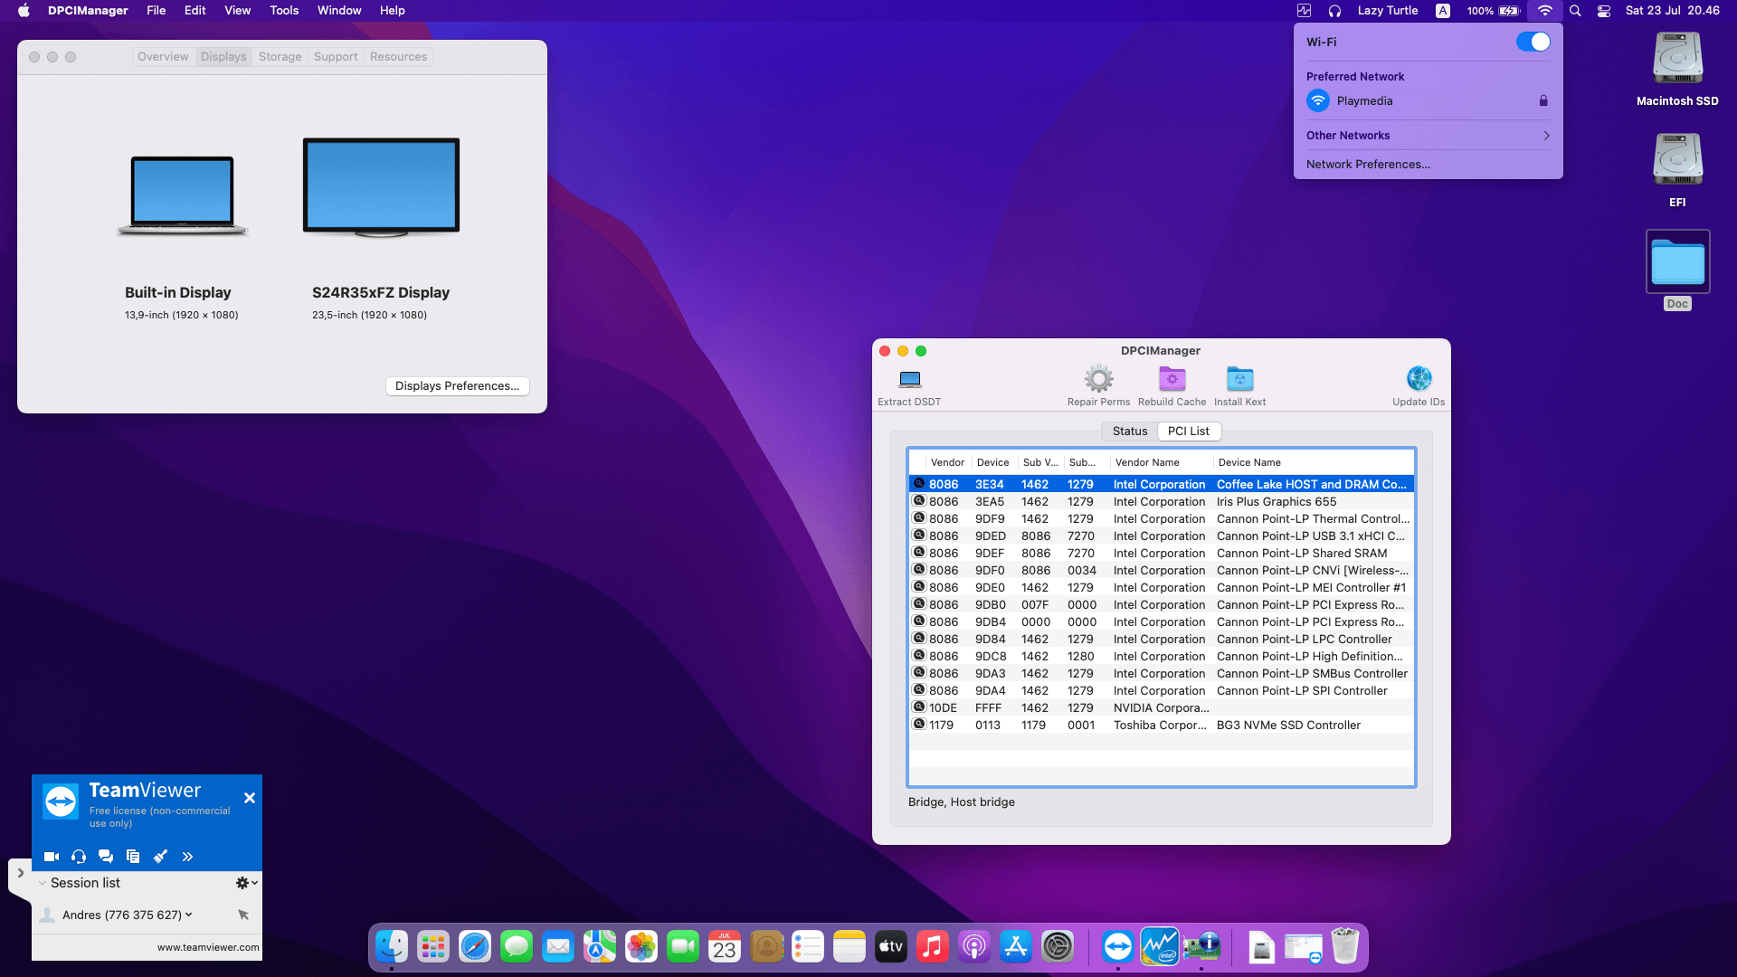This screenshot has height=977, width=1737.
Task: Select the Iris Plus Graphics 655 row
Action: pos(1162,502)
